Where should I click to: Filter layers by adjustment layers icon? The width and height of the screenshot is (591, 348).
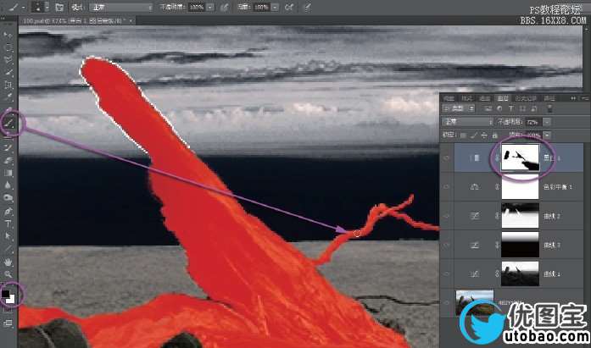pyautogui.click(x=499, y=108)
